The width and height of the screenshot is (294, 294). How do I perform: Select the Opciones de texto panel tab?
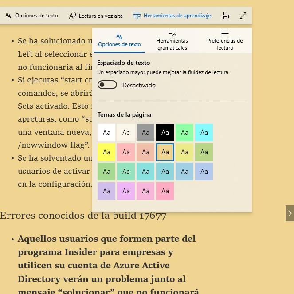click(x=119, y=40)
